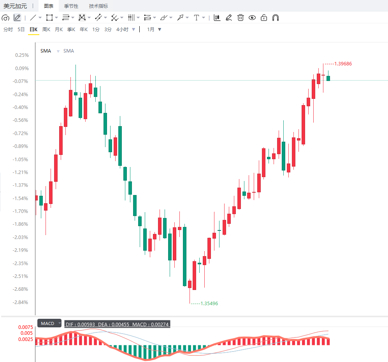Select the arrow annotation tool

click(180, 18)
